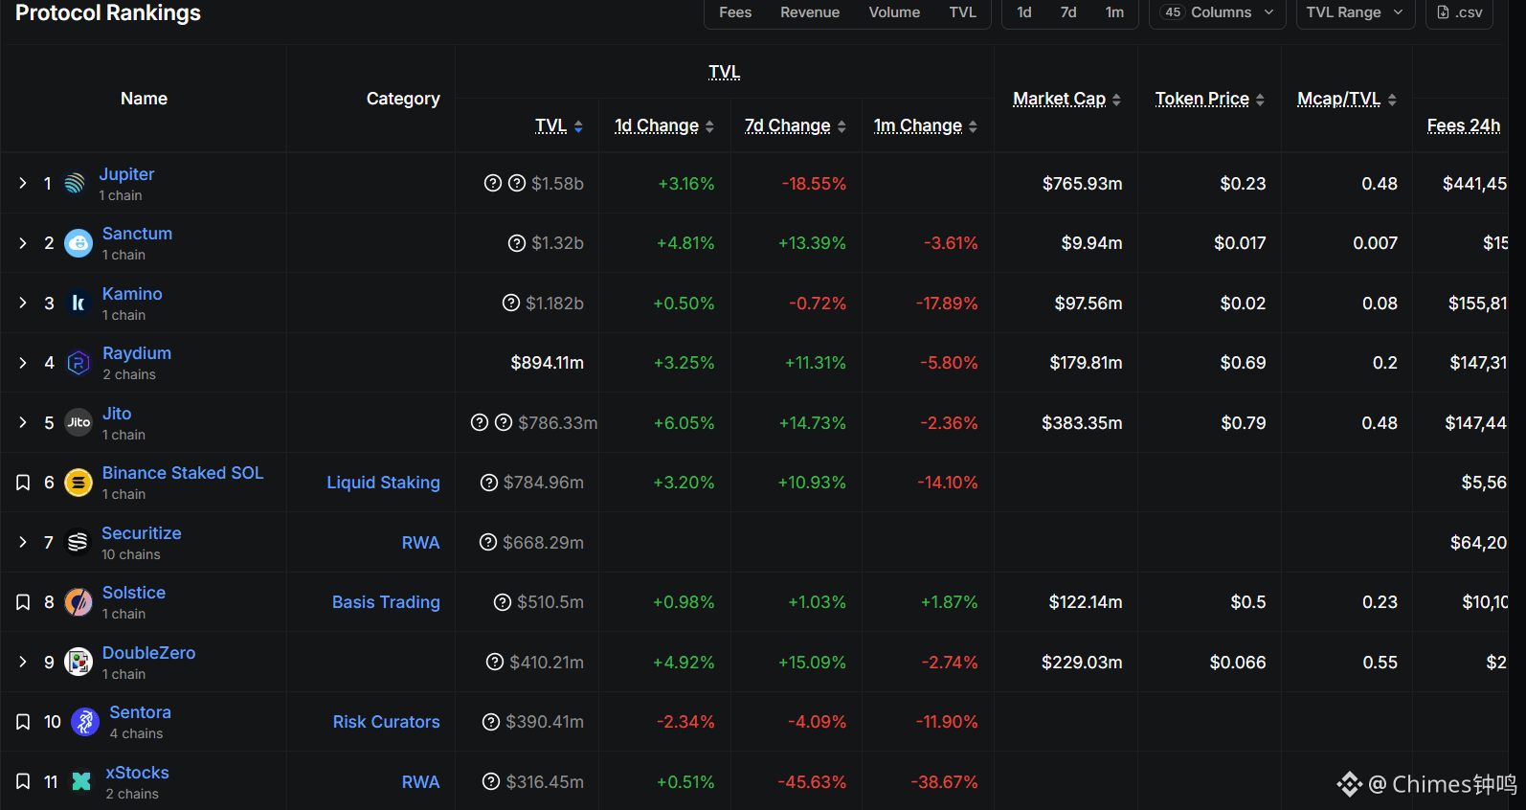The height and width of the screenshot is (810, 1526).
Task: Bookmark the xStocks row
Action: [23, 781]
